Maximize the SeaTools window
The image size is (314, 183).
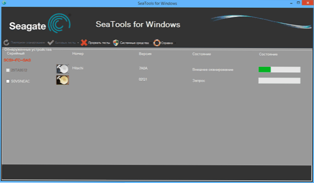298,3
